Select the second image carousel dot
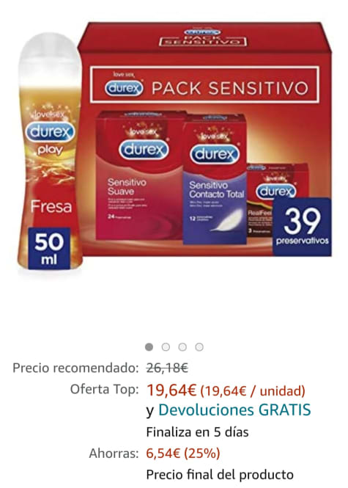The width and height of the screenshot is (348, 488). pyautogui.click(x=166, y=346)
